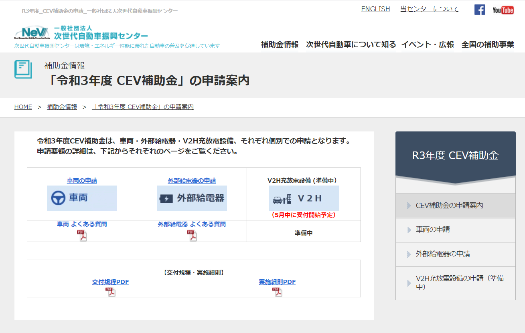525x333 pixels.
Task: Open 交付規程PDF link
Action: (110, 282)
